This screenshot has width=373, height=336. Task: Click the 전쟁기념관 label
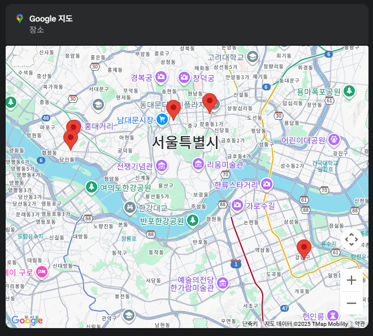(x=135, y=167)
